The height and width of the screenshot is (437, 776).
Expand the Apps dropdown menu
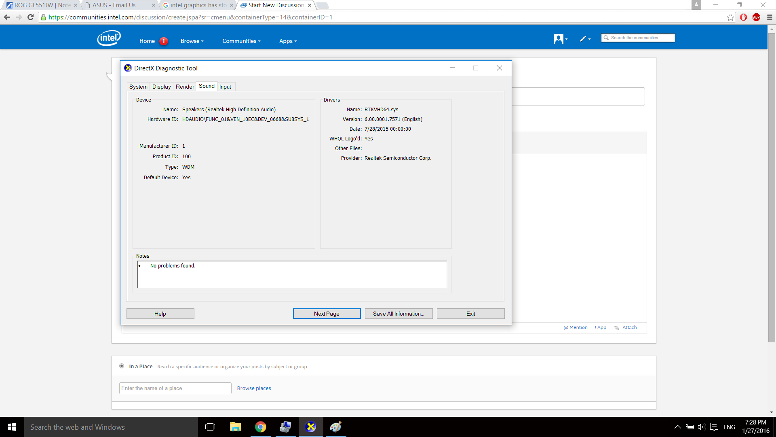288,41
